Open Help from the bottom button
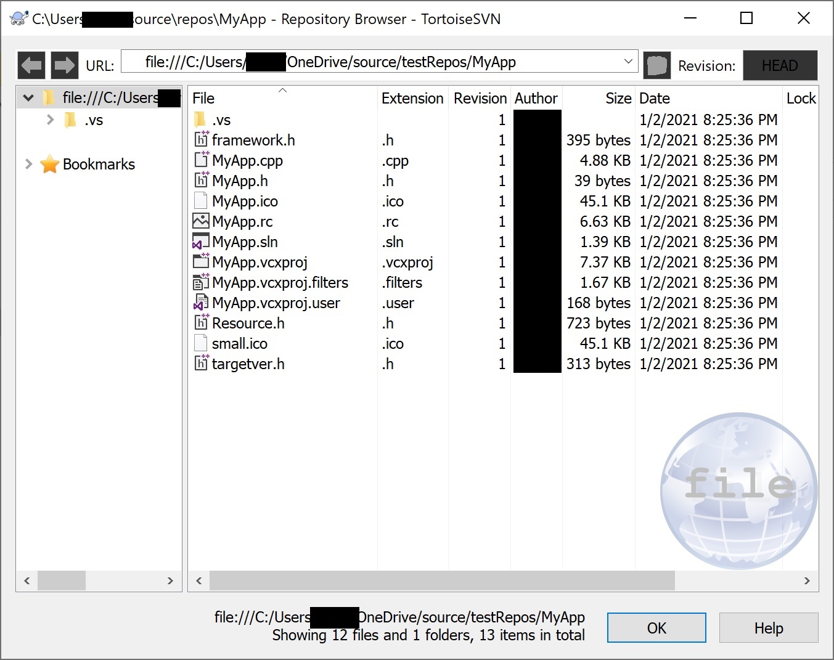 [x=768, y=628]
